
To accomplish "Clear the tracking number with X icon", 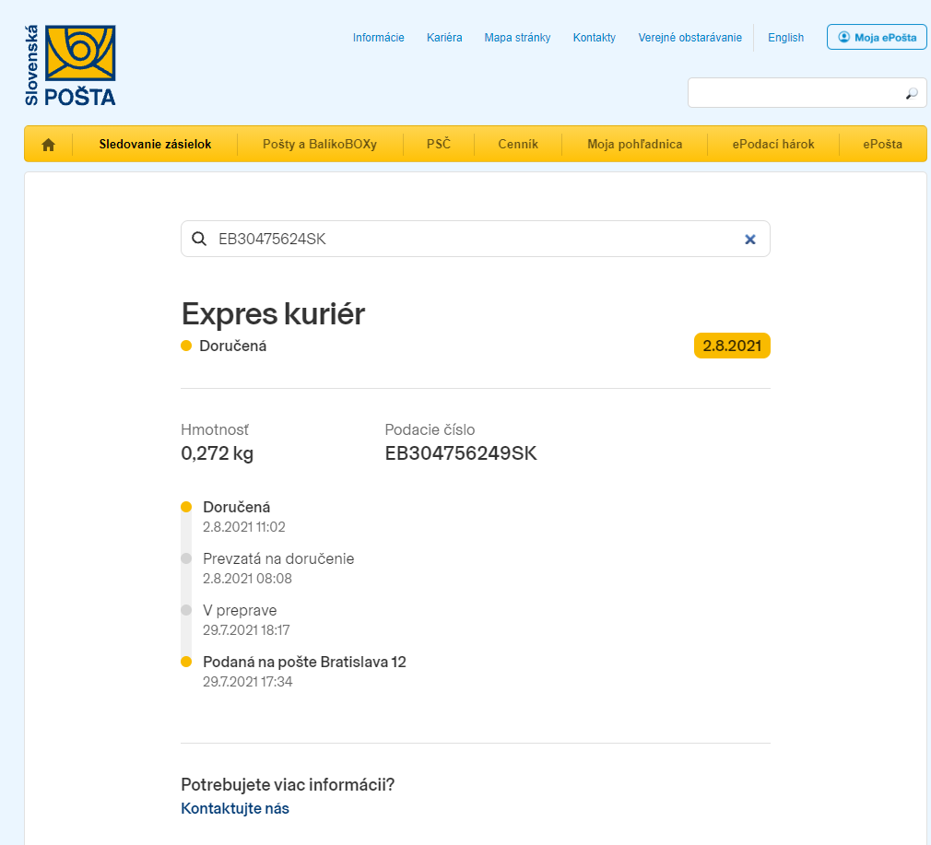I will [749, 240].
